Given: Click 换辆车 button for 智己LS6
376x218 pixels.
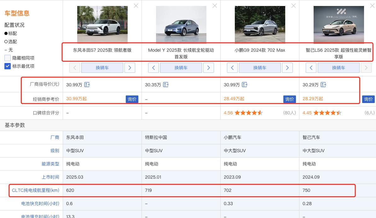Looking at the screenshot, I should pos(338,68).
